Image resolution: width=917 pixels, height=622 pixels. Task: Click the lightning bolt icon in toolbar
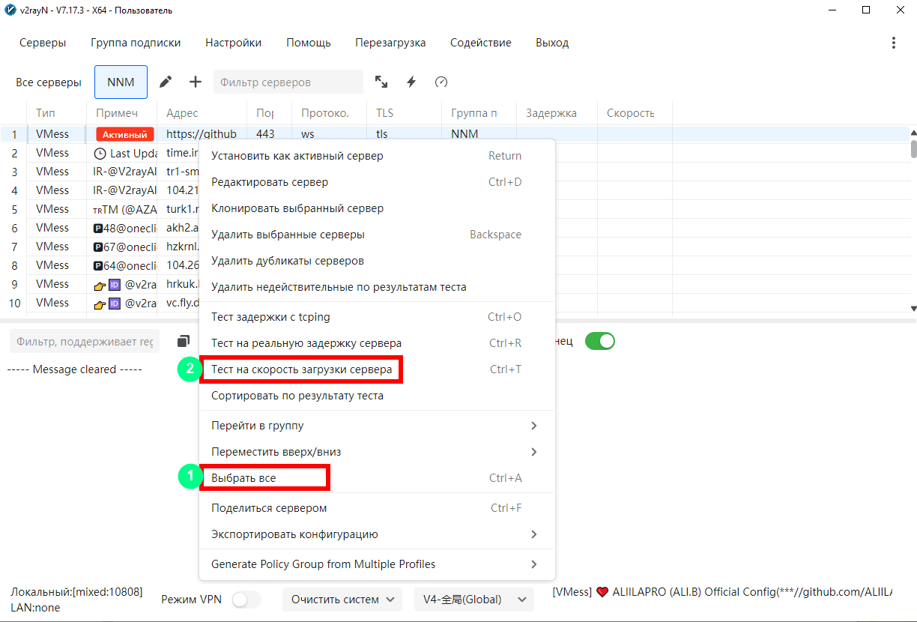coord(411,82)
